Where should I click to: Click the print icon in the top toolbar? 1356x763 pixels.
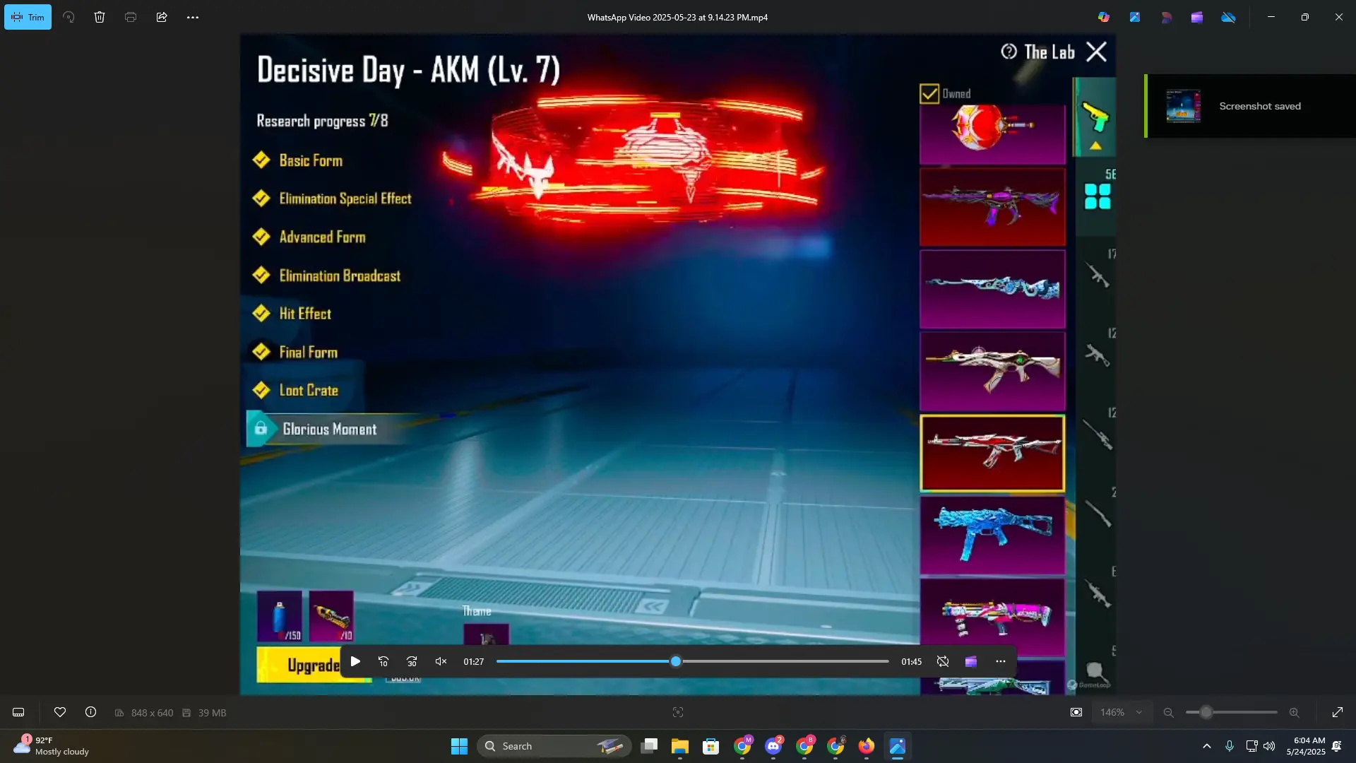point(131,17)
